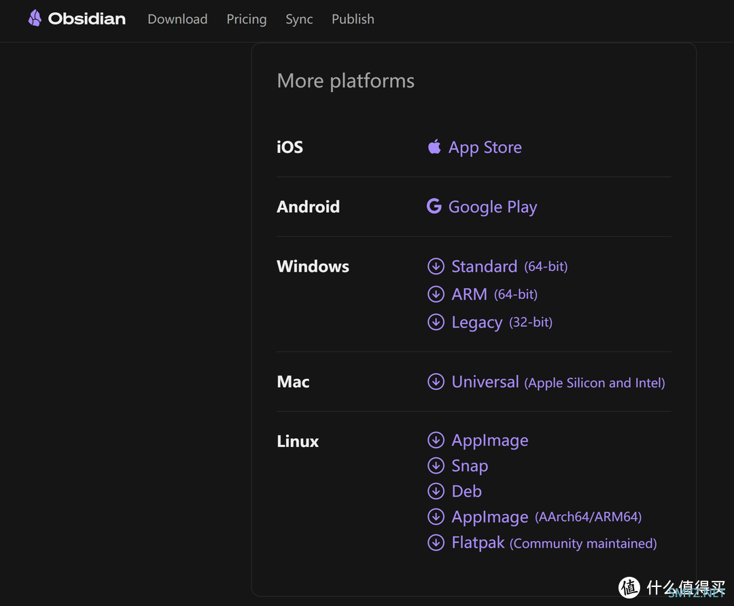Download the Windows Standard (64-bit) installer

[x=509, y=266]
